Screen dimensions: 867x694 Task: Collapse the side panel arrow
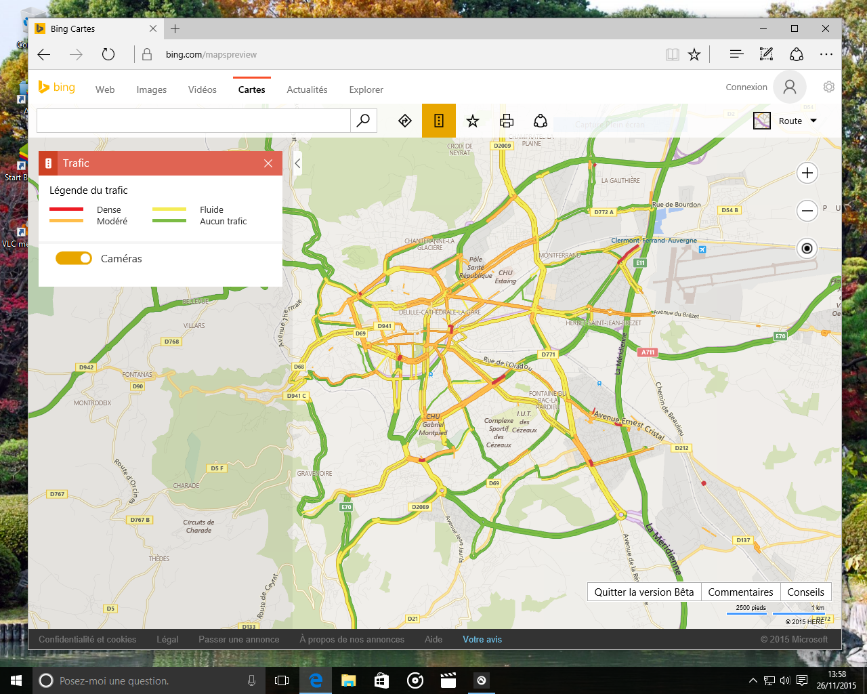(x=297, y=163)
